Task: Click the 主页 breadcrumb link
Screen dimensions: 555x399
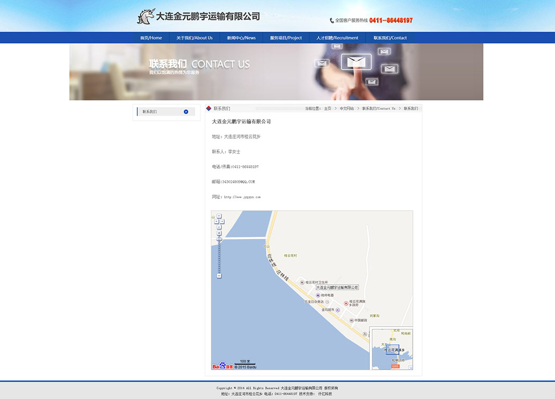Action: (x=327, y=108)
